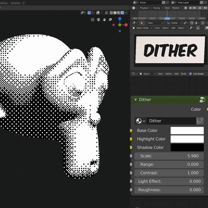Image resolution: width=208 pixels, height=208 pixels.
Task: Open the timeline View menu
Action: click(167, 8)
